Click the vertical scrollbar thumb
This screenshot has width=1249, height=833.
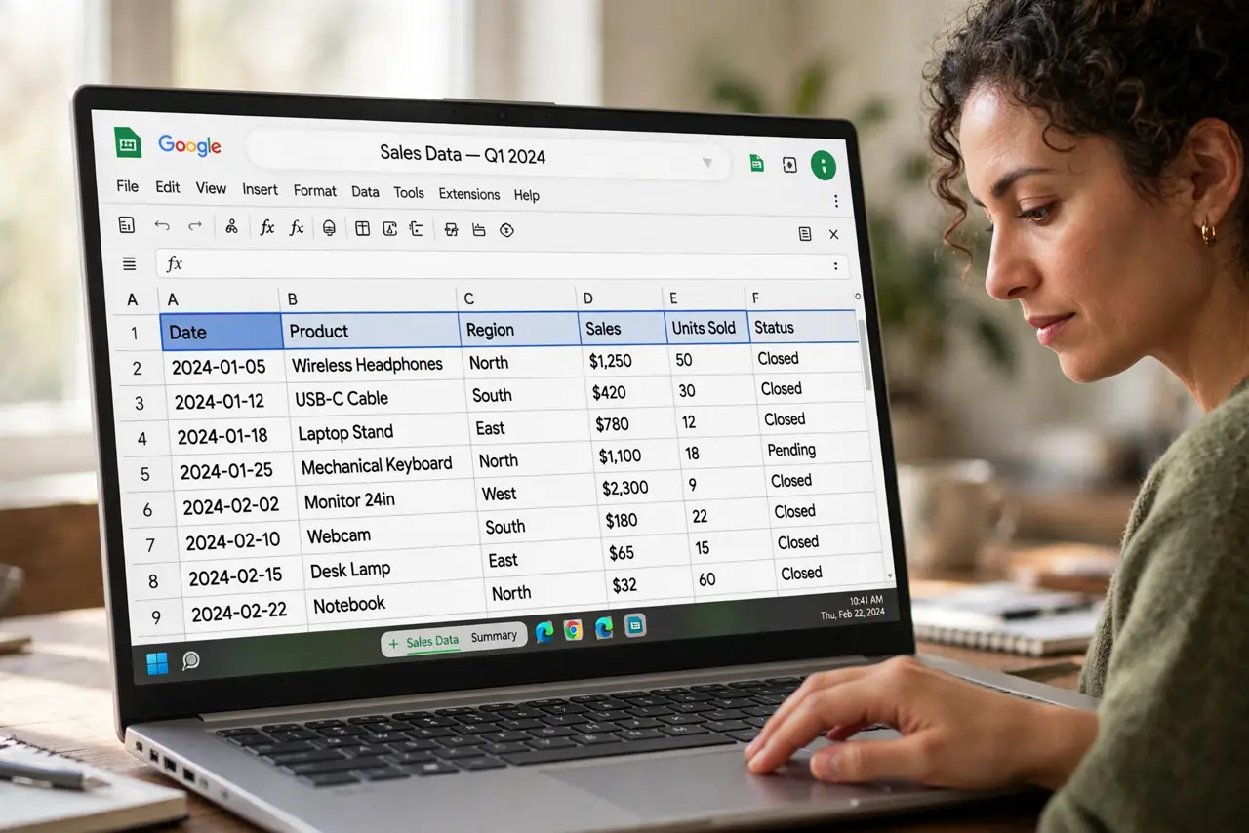pos(866,356)
